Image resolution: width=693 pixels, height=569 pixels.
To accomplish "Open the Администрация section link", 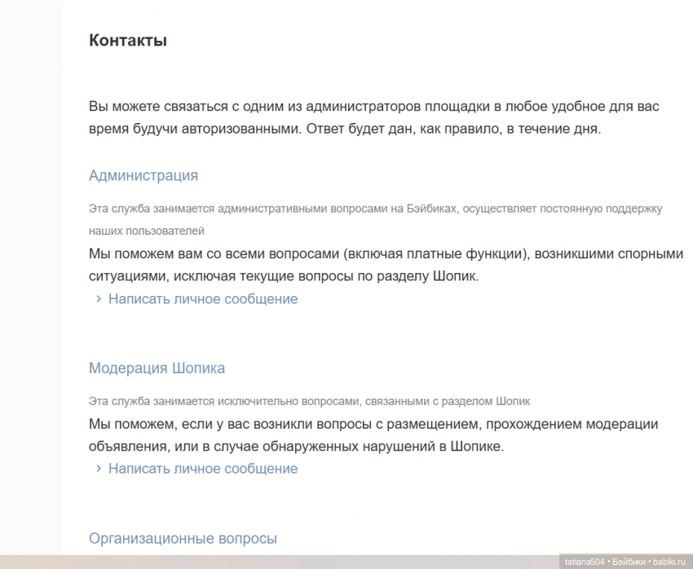I will (x=143, y=175).
